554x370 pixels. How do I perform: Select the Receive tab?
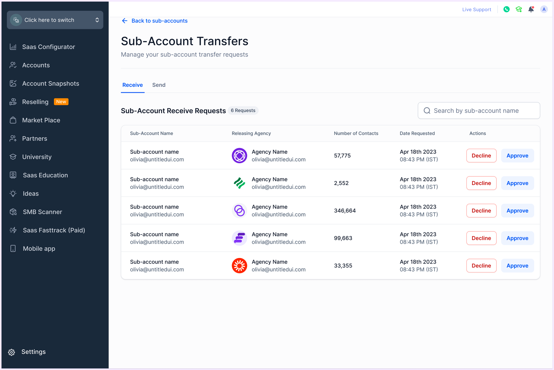tap(132, 85)
